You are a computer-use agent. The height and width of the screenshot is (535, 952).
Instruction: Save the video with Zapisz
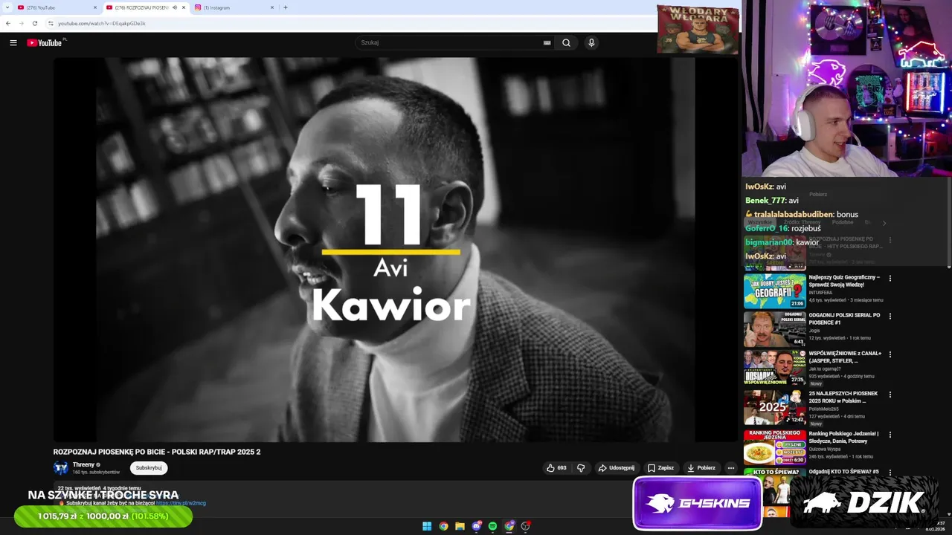point(660,468)
